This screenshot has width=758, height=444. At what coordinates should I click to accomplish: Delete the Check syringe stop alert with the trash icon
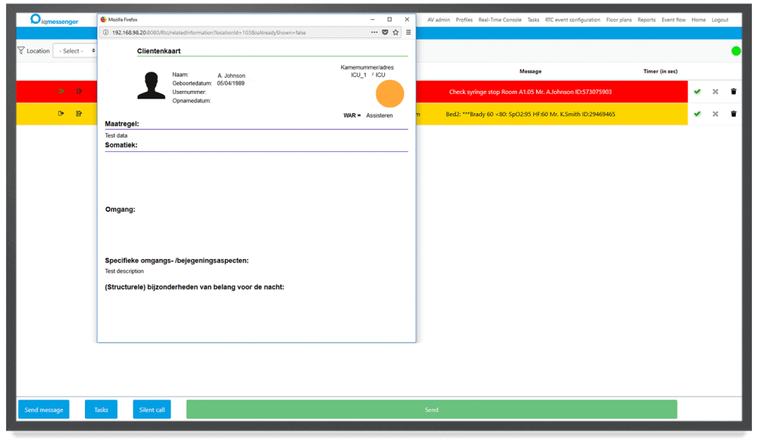[x=734, y=91]
